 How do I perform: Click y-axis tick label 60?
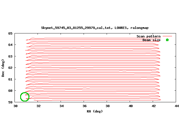point(10,91)
